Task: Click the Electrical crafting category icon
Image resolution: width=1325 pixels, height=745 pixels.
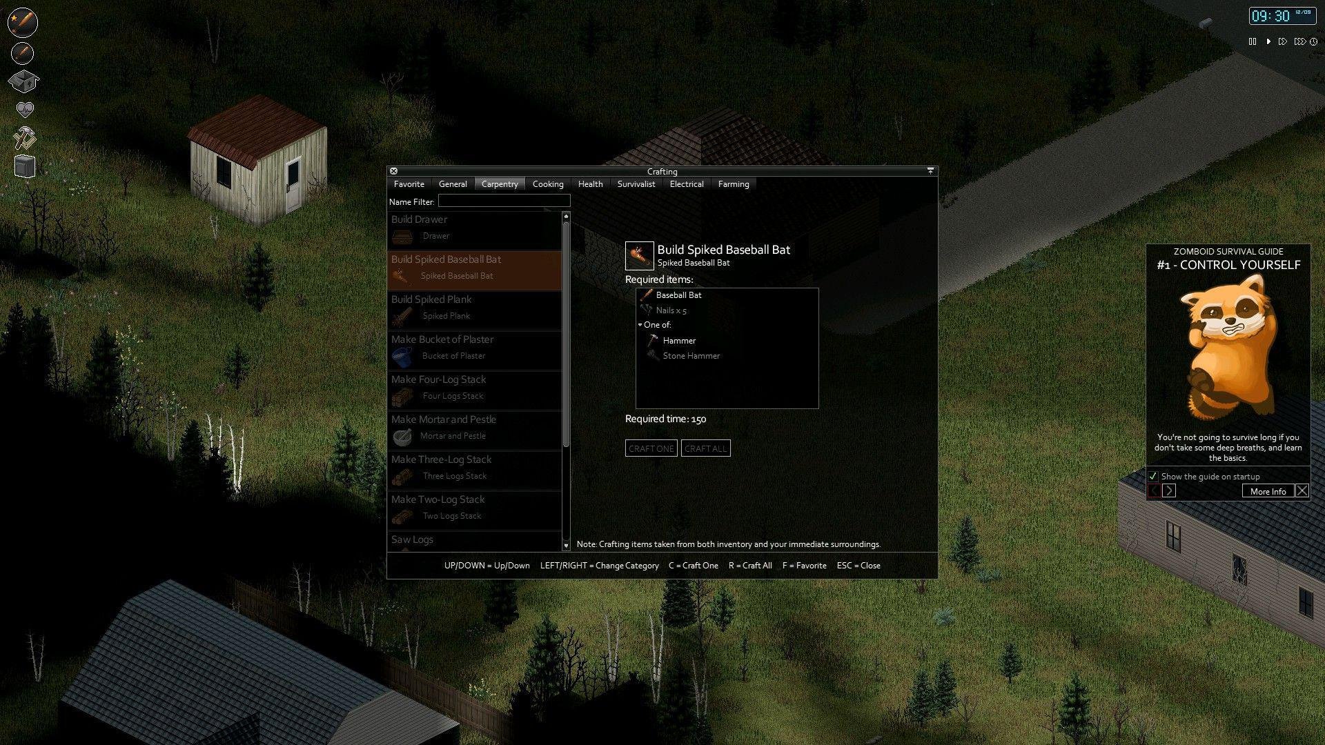Action: (686, 183)
